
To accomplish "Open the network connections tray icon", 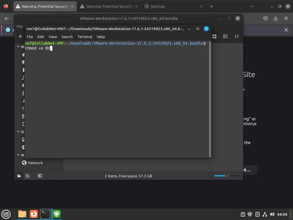I will pyautogui.click(x=265, y=214).
